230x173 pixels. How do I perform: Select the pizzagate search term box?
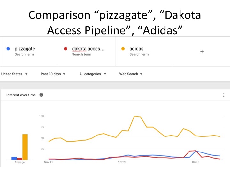click(29, 51)
